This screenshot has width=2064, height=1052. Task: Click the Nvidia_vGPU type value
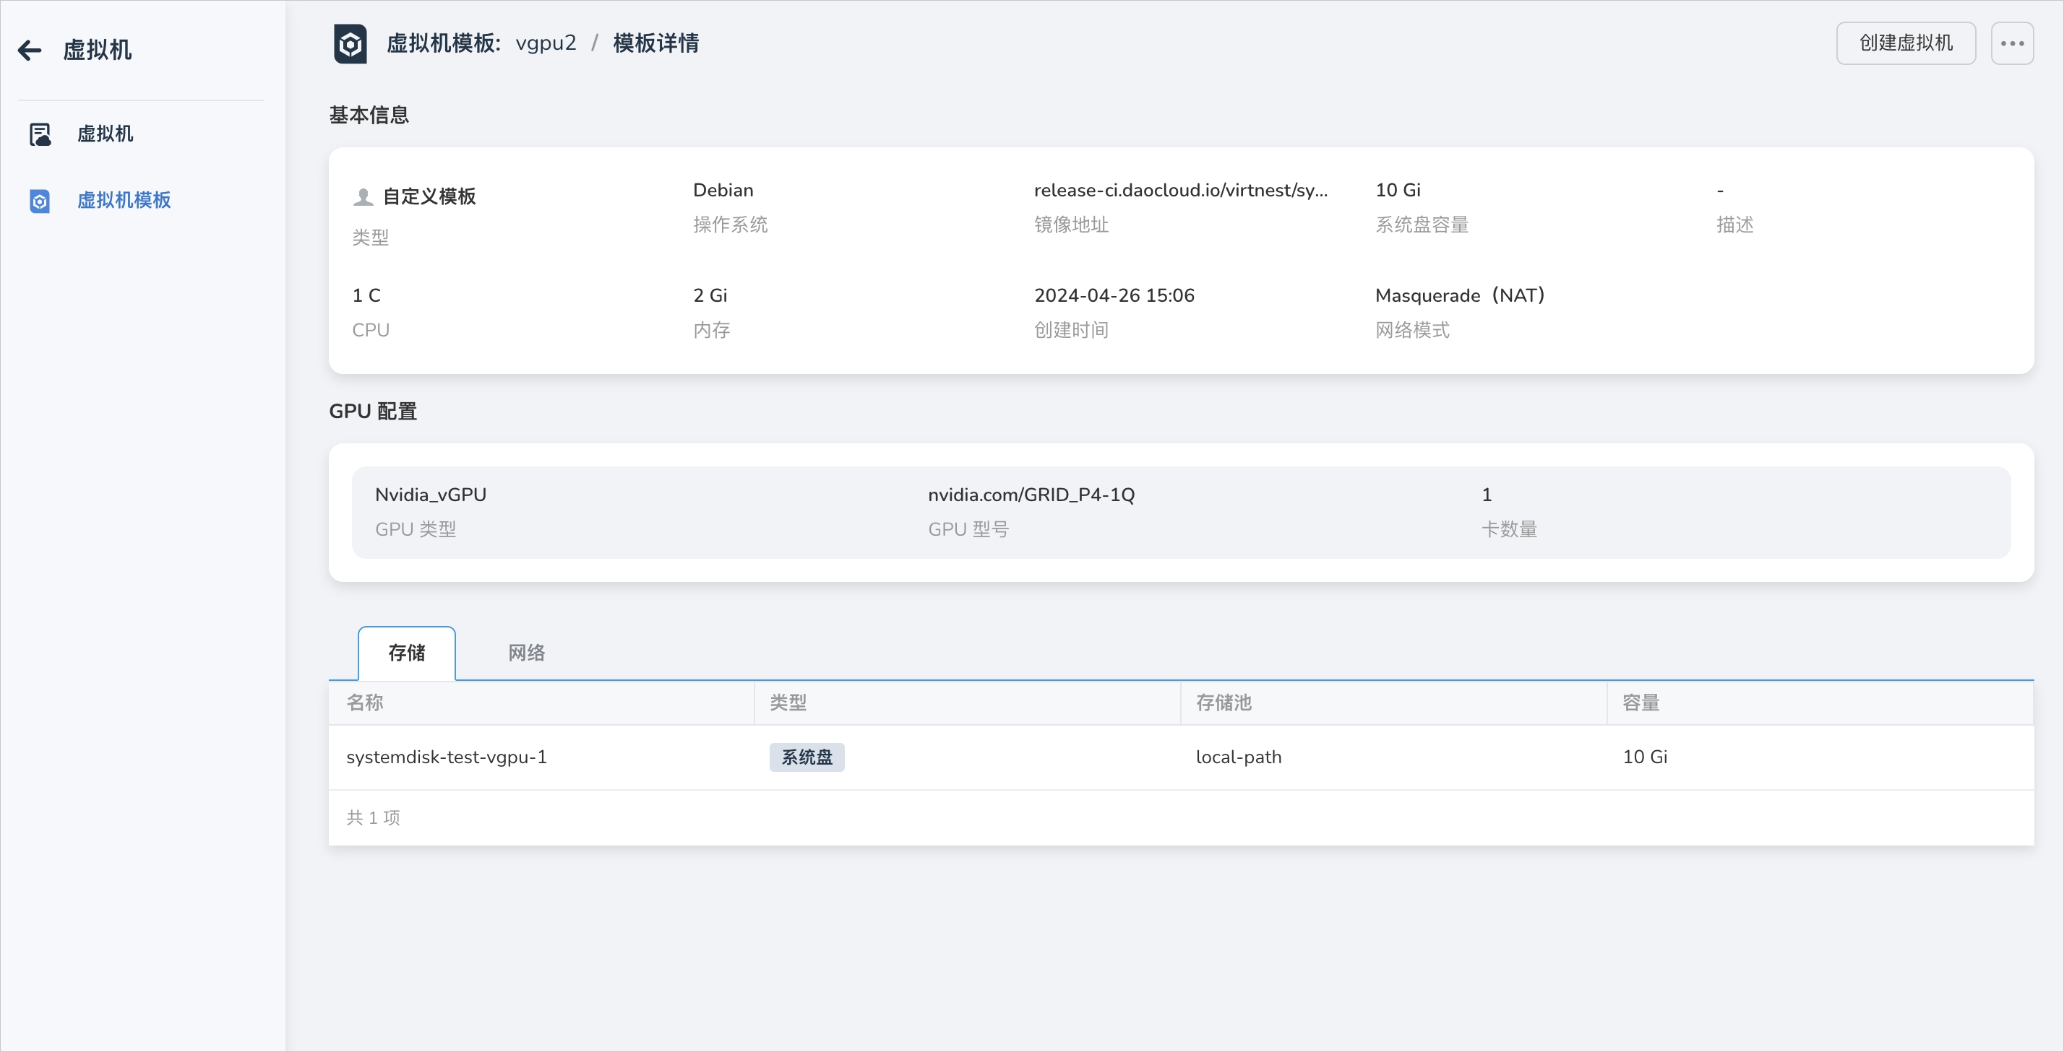pos(430,495)
